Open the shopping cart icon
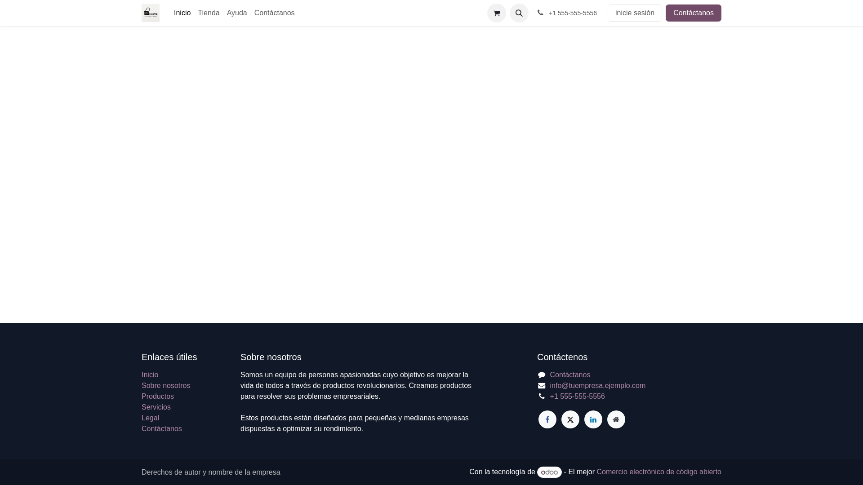The width and height of the screenshot is (863, 485). point(497,13)
